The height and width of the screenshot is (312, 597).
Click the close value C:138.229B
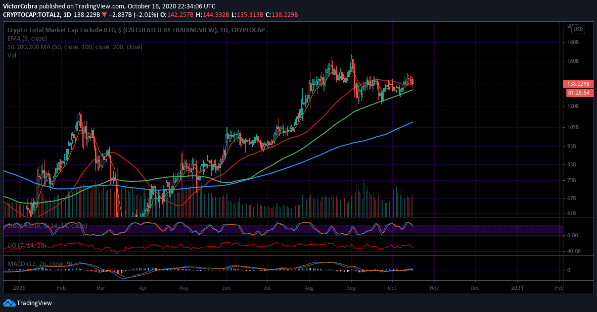(x=282, y=15)
